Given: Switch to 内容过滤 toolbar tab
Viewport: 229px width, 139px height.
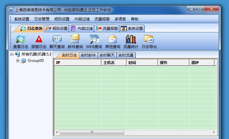Looking at the screenshot, I should click(x=82, y=28).
